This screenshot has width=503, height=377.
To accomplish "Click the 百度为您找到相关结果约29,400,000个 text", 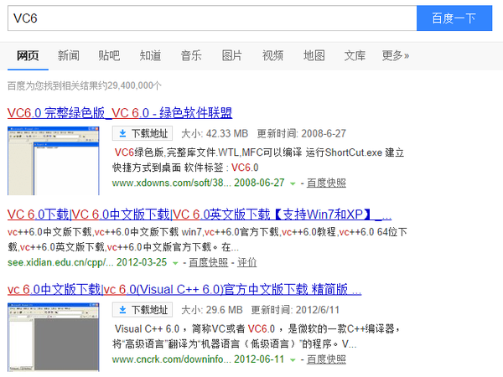I will [x=85, y=85].
